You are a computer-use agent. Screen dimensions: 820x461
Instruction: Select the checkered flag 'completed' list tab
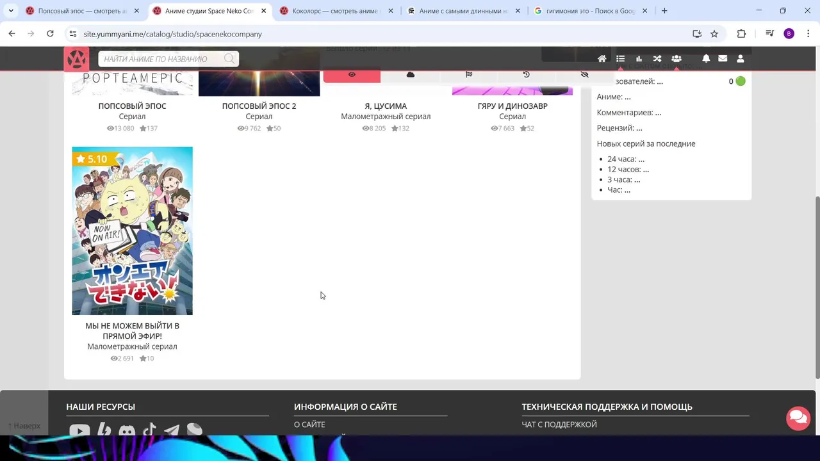pos(469,74)
